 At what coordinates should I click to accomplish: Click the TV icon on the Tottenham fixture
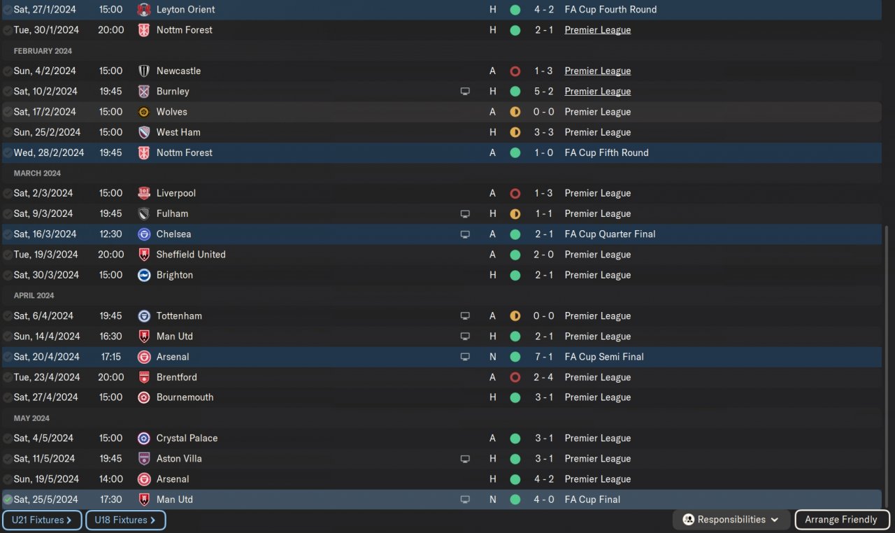point(465,316)
